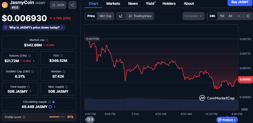
Task: Select the Price chart toggle
Action: point(91,16)
